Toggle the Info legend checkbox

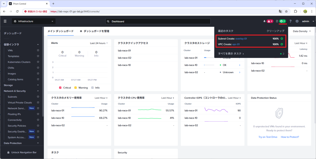(x=92, y=88)
